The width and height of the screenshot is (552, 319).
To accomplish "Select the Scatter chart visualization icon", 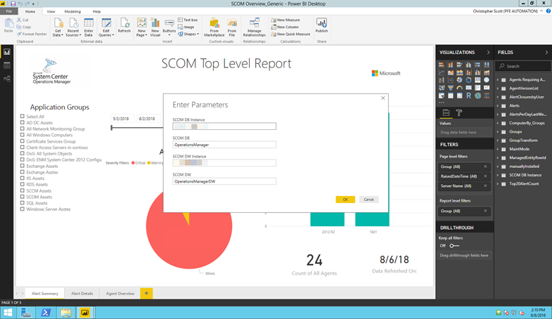I will [x=451, y=80].
